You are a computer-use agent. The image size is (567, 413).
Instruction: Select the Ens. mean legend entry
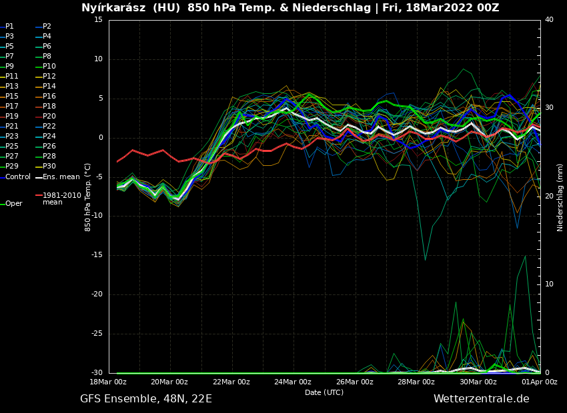[61, 177]
